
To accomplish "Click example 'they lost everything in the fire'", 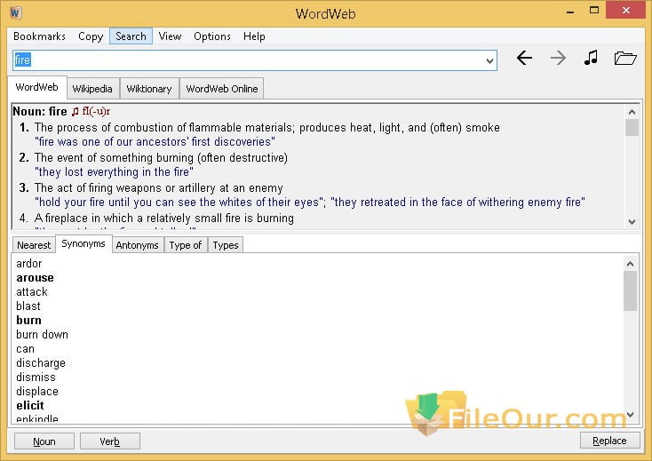I will pyautogui.click(x=114, y=172).
